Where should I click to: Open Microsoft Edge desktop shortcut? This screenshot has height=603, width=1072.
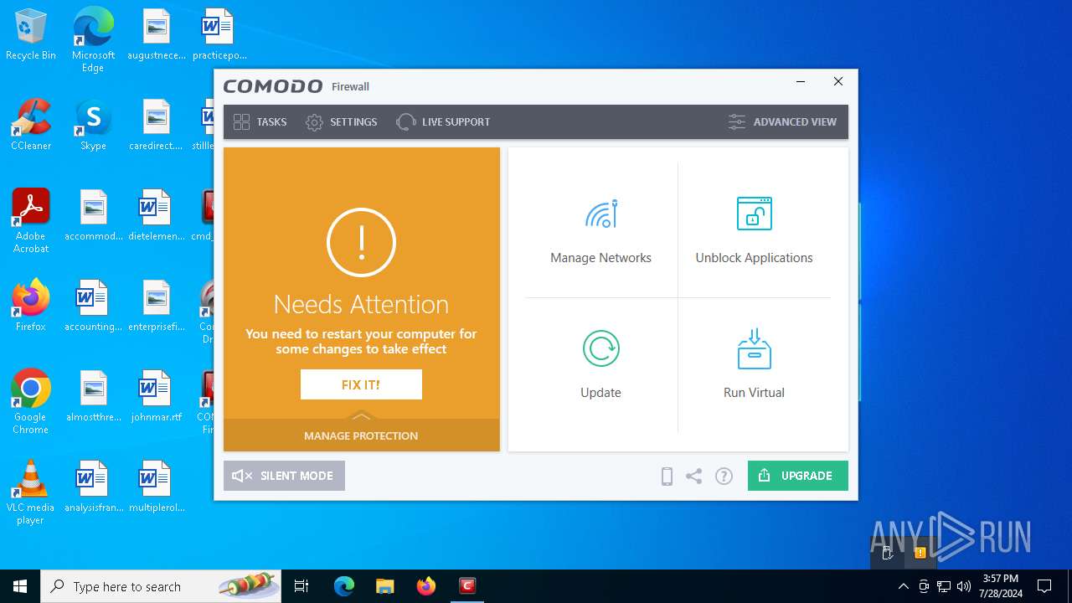93,39
